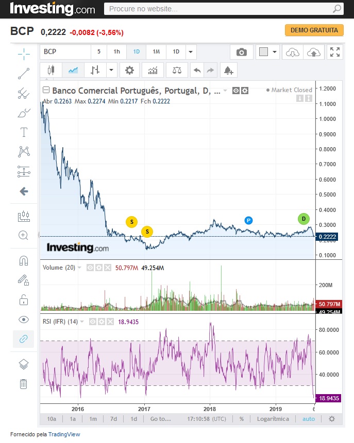Remove the RSI indicator with X
Screen dimensions: 354x443
coord(110,322)
